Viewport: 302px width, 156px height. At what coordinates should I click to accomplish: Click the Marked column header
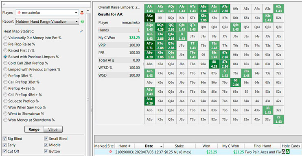point(101,146)
